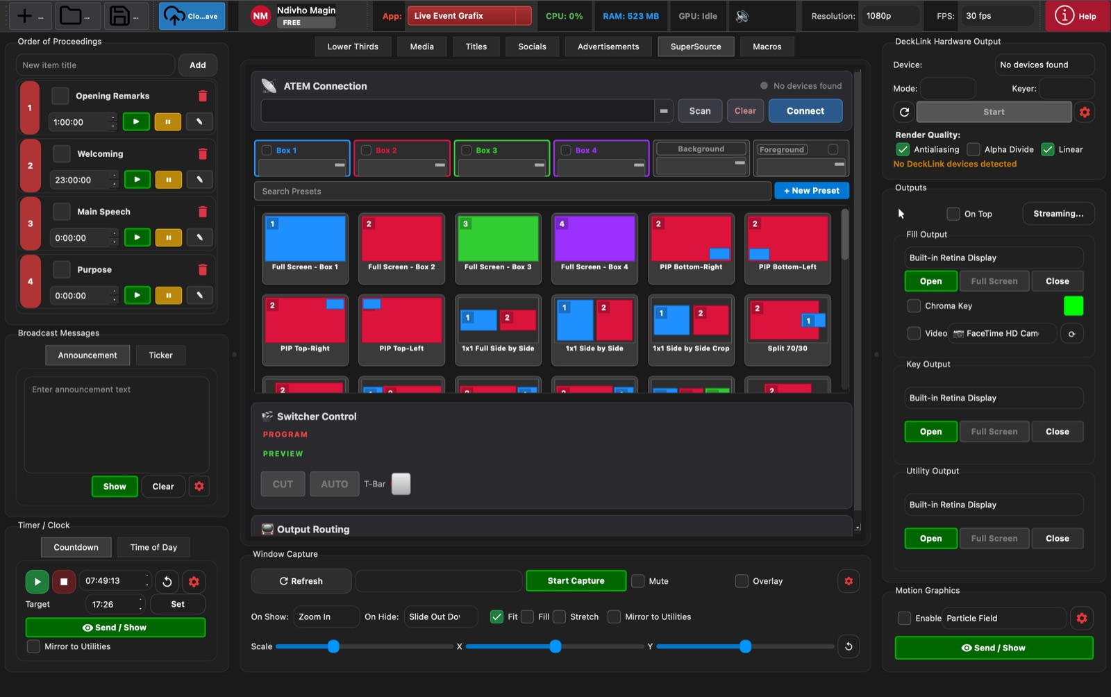Open the FPS dropdown

tap(996, 16)
